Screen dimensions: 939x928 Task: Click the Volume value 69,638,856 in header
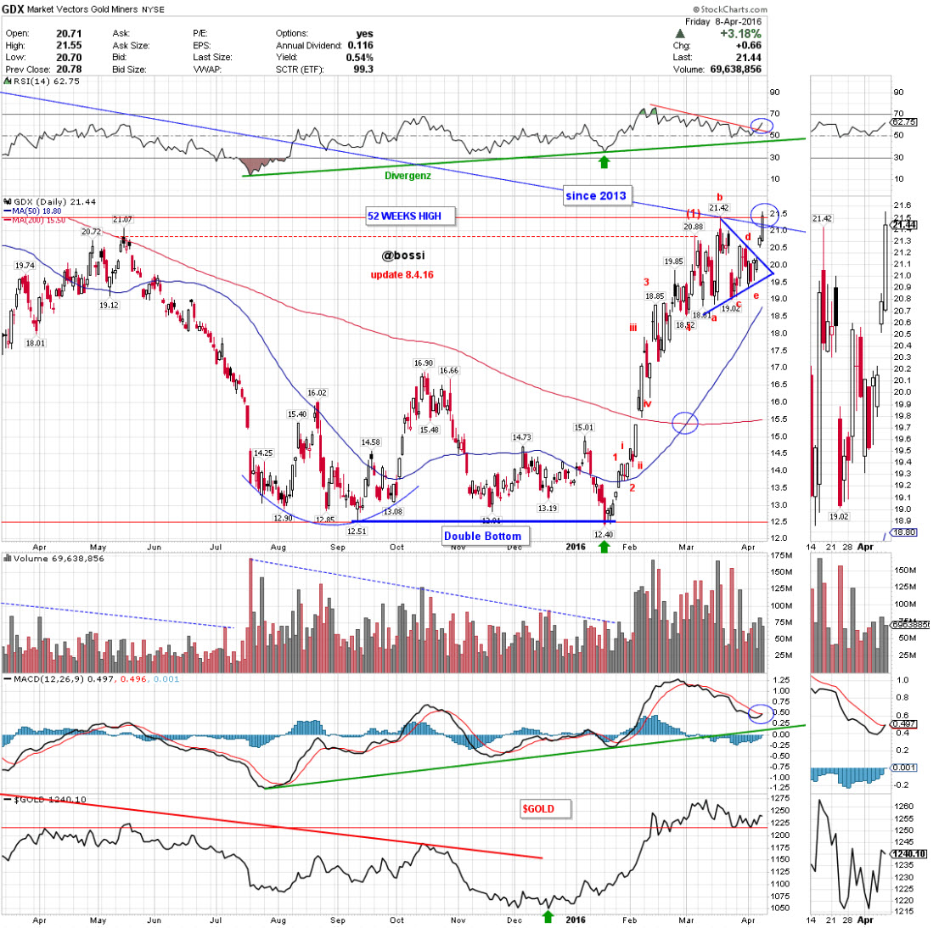736,70
